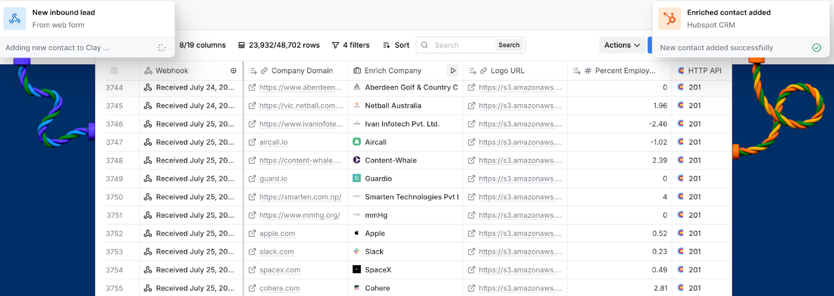Image resolution: width=834 pixels, height=296 pixels.
Task: Open the Actions dropdown
Action: pyautogui.click(x=622, y=45)
